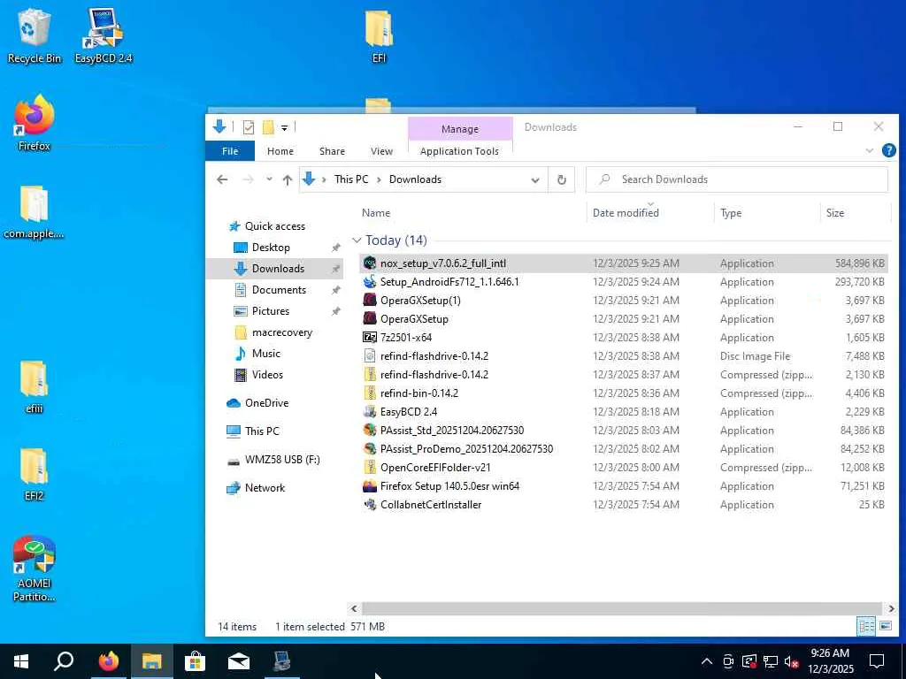Screen dimensions: 906x679
Task: Open the Application Tools tab
Action: (x=459, y=150)
